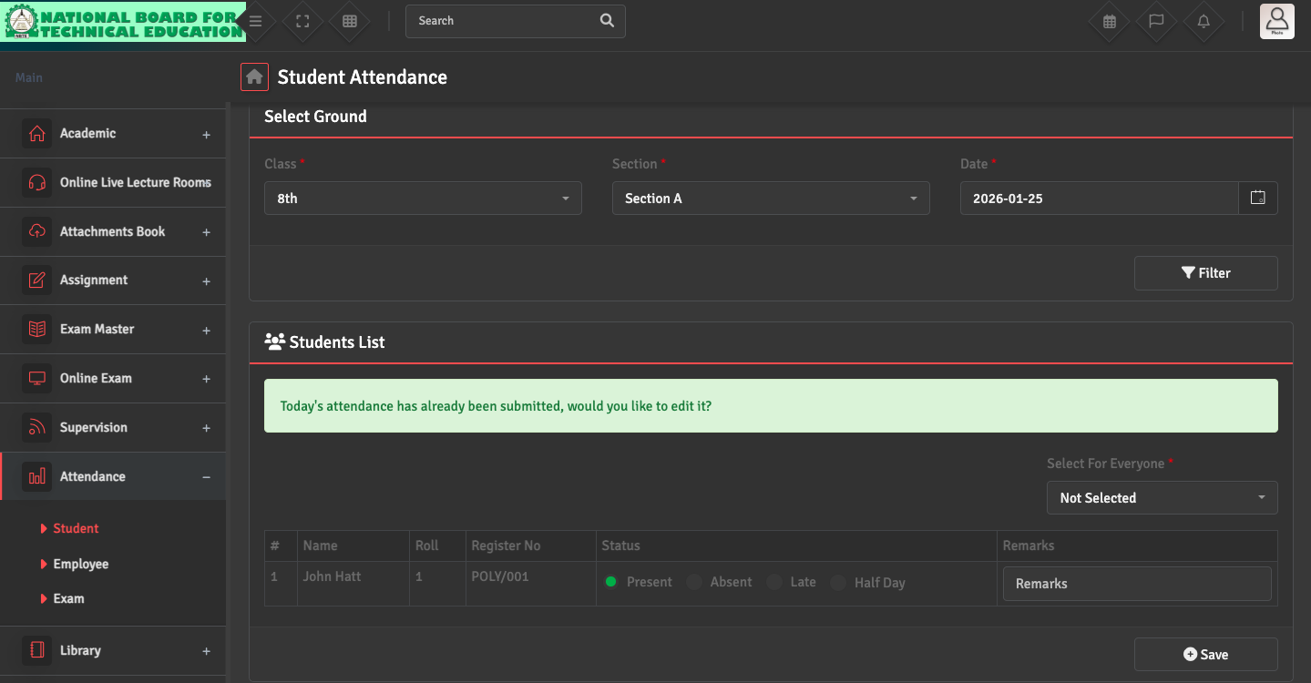
Task: Open the Class dropdown showing 8th
Action: [423, 199]
